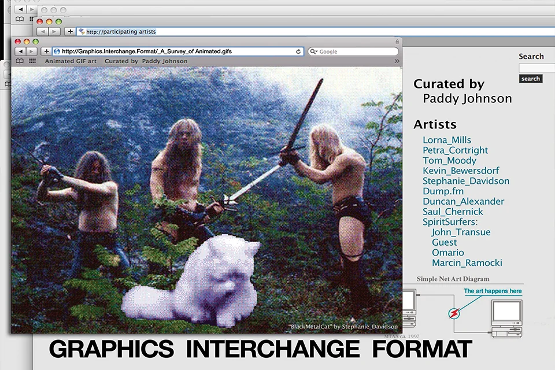555x370 pixels.
Task: Open the Top Sites grid icon in the front window
Action: (x=32, y=61)
